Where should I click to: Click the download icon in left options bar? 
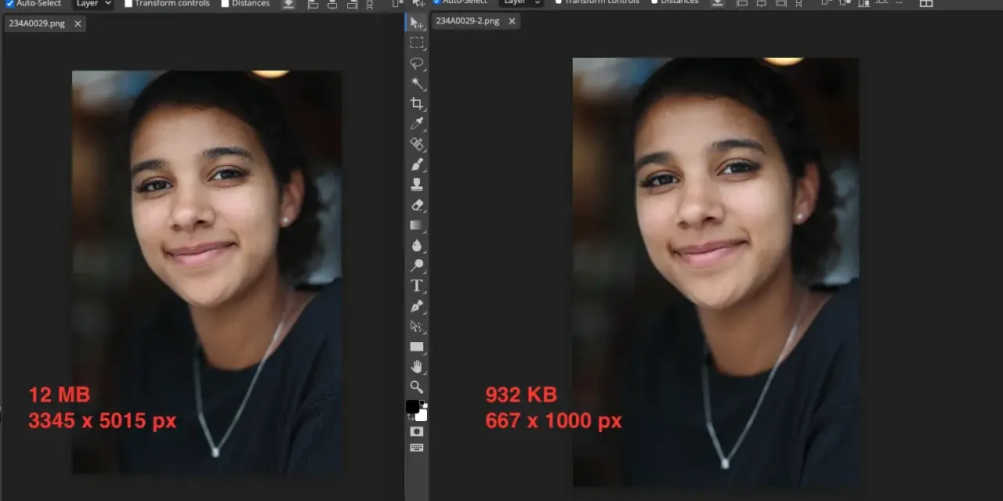(288, 4)
